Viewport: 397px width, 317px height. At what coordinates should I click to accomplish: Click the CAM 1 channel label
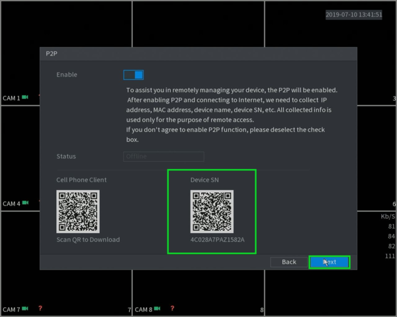[x=11, y=98]
